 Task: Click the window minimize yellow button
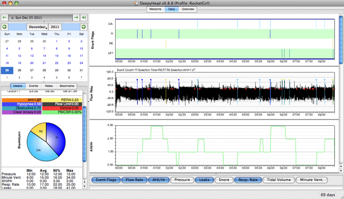10,3
